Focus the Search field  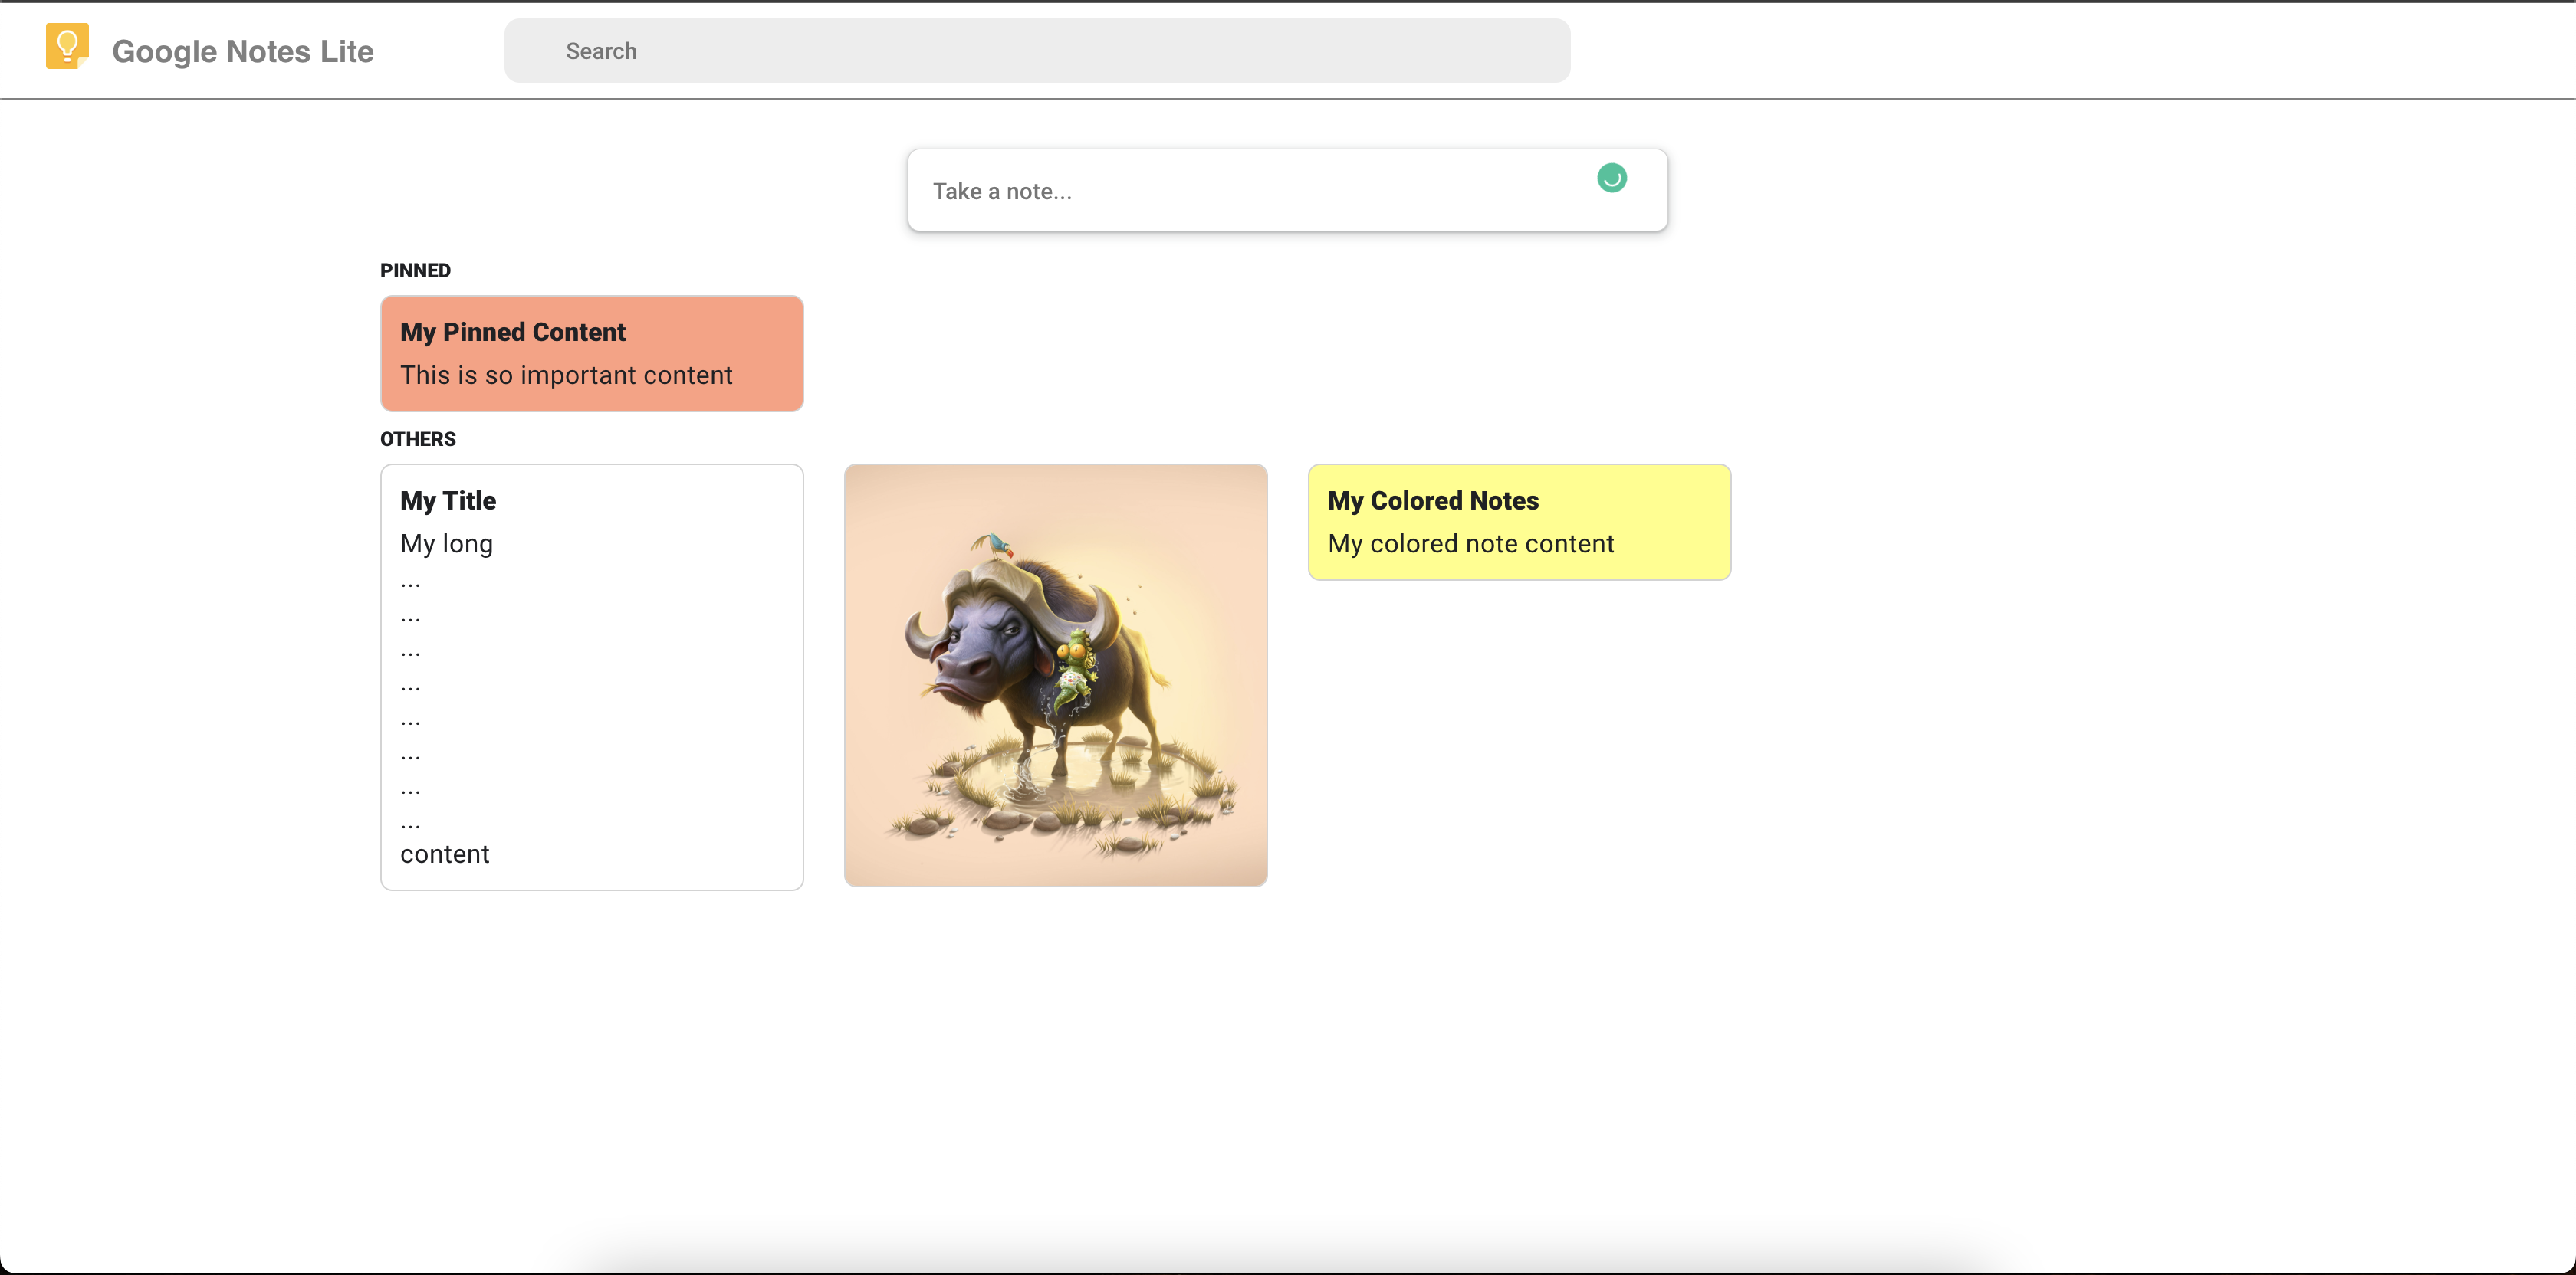[1037, 51]
